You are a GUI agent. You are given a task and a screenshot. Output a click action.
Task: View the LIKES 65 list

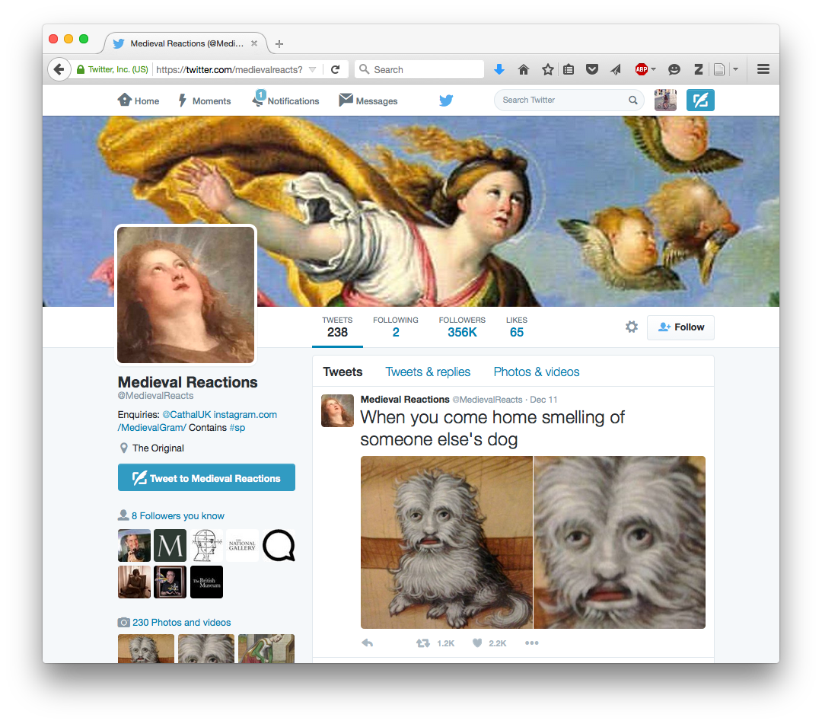tap(516, 327)
